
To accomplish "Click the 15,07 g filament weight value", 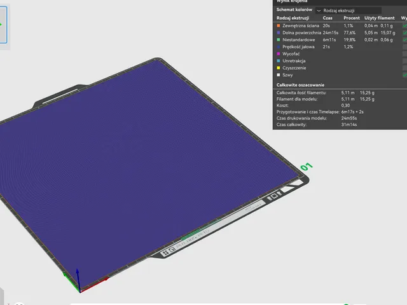I will [388, 32].
